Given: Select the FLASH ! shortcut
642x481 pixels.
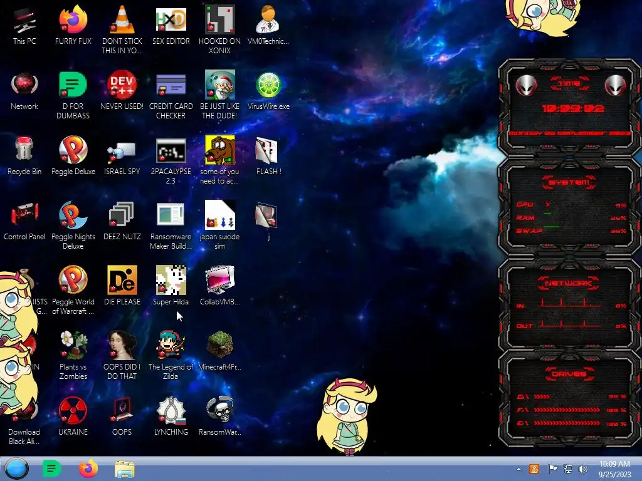Looking at the screenshot, I should [266, 150].
